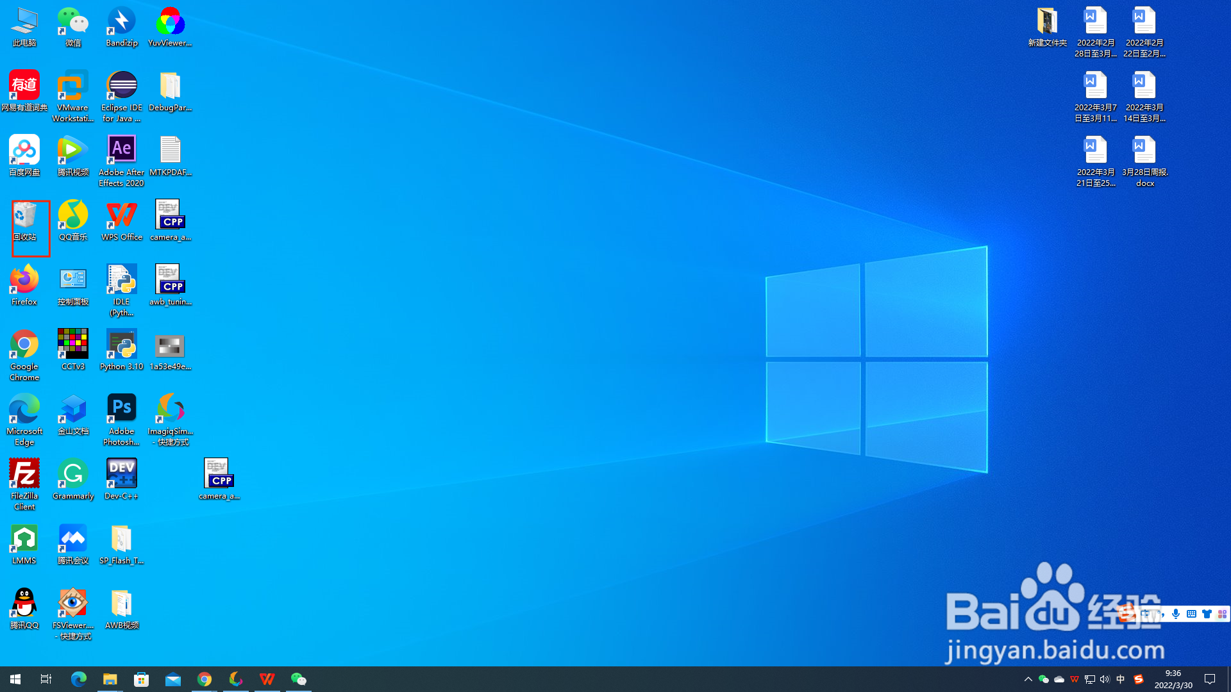Select the 此电脑 (This PC) desktop icon
Image resolution: width=1231 pixels, height=692 pixels.
point(24,28)
